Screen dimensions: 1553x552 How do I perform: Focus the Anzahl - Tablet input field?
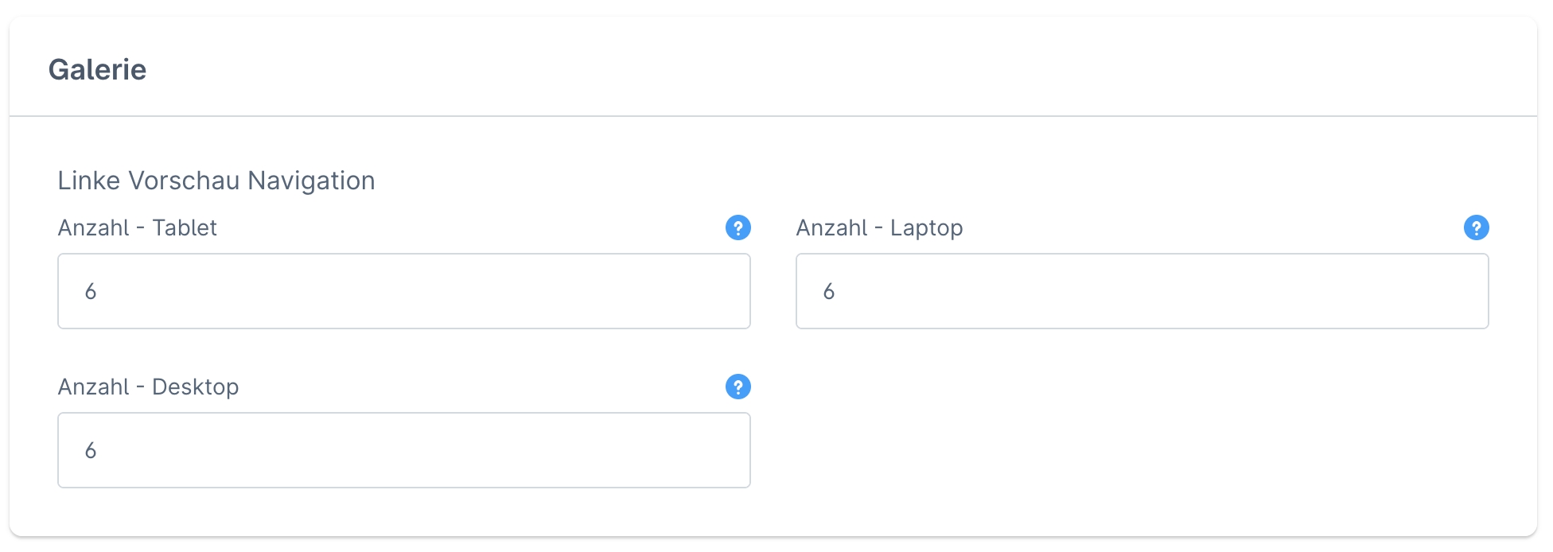pyautogui.click(x=403, y=291)
